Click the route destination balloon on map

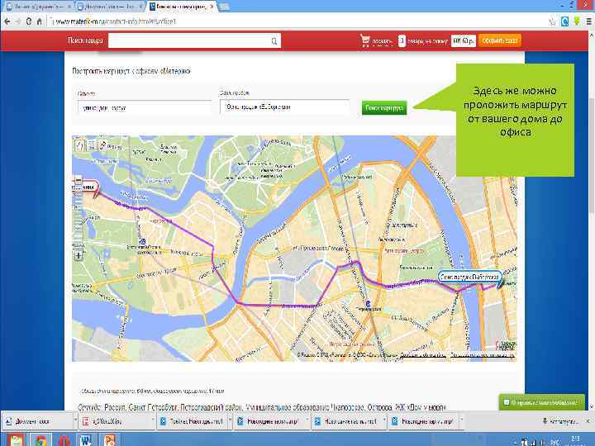tap(469, 277)
